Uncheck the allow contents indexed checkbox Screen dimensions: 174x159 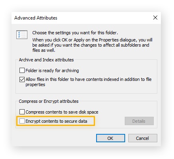tap(22, 79)
